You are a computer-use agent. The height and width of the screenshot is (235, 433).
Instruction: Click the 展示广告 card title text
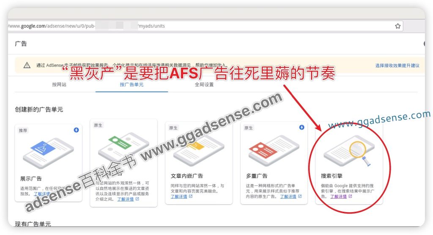click(31, 179)
